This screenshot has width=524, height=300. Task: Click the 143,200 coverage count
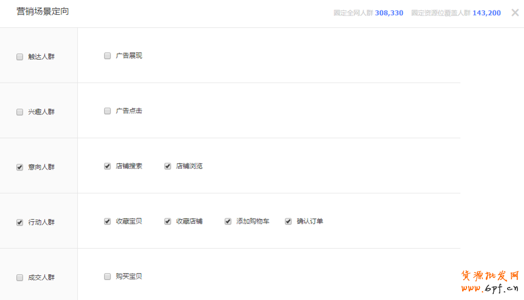pos(486,13)
